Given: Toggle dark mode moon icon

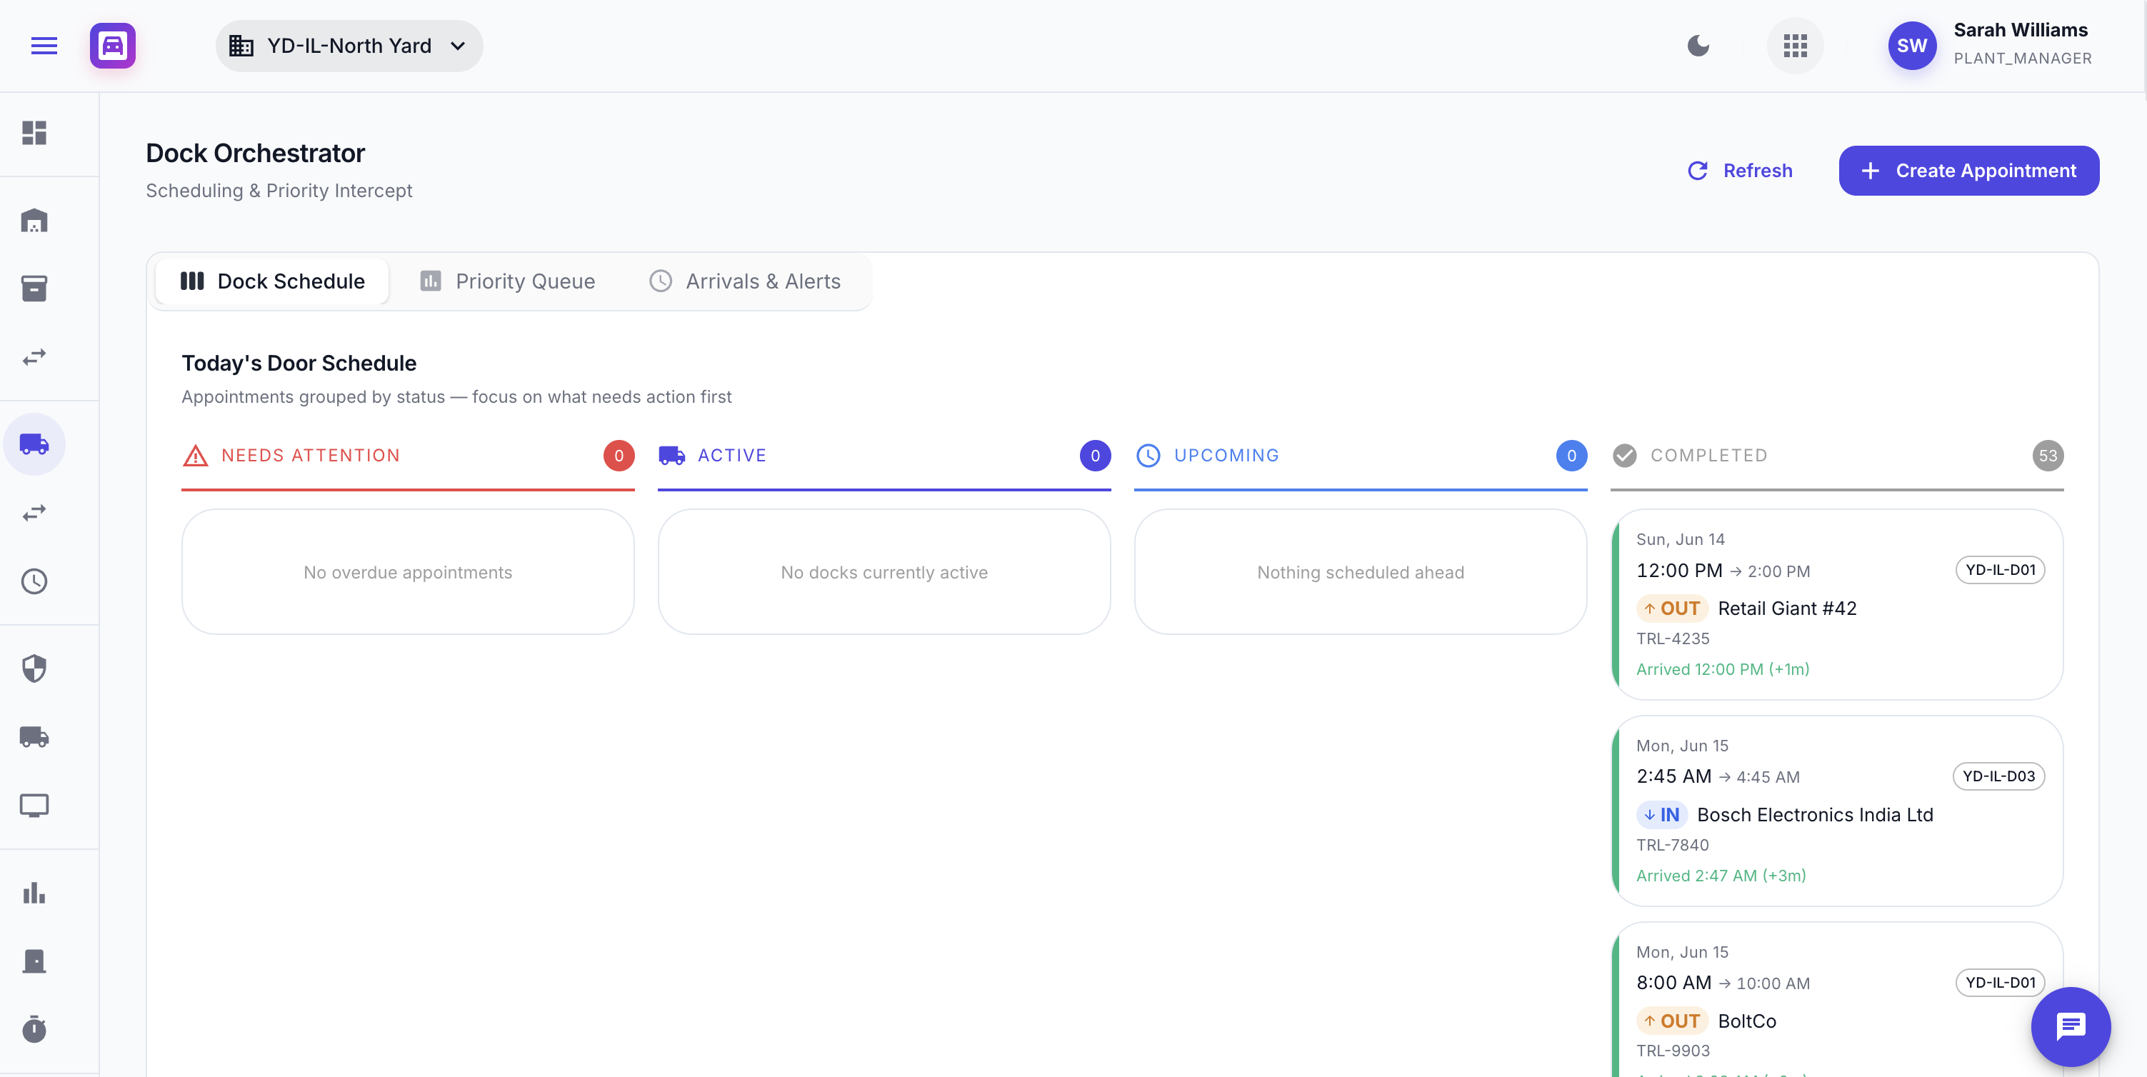Looking at the screenshot, I should (x=1698, y=46).
